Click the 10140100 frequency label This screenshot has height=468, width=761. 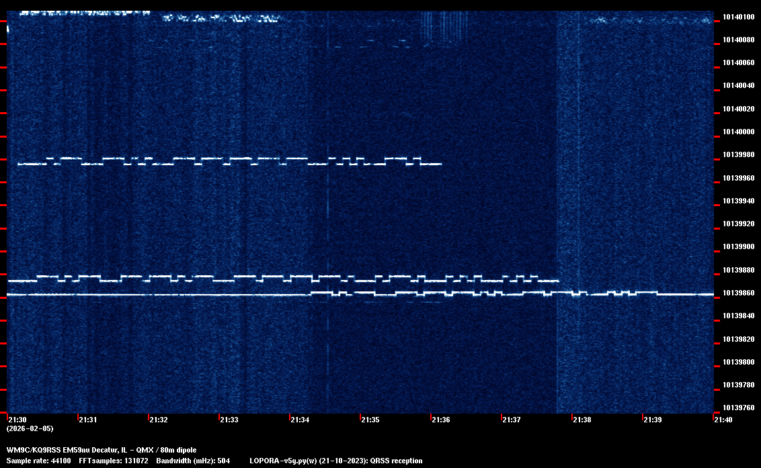click(x=739, y=17)
